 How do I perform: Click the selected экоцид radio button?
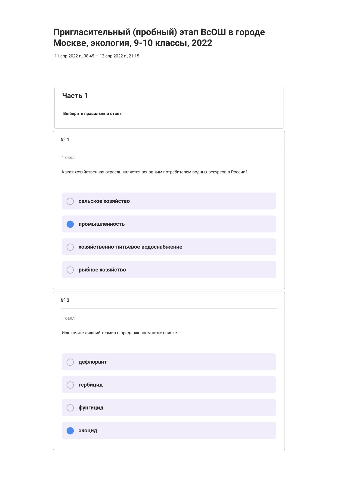[x=70, y=430]
